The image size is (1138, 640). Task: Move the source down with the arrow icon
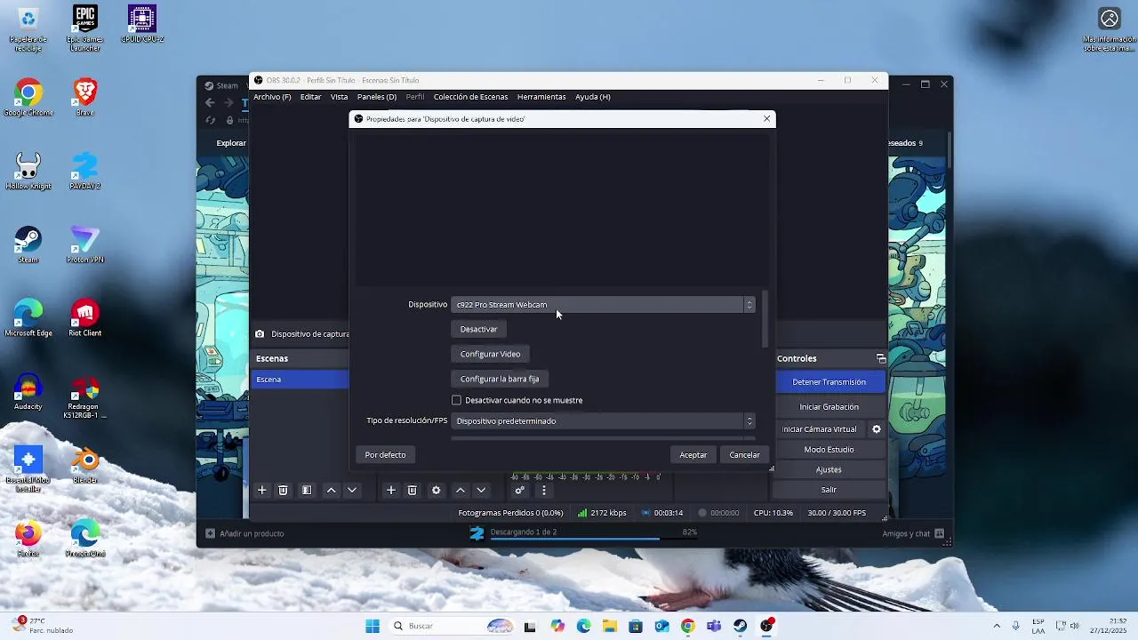pyautogui.click(x=481, y=490)
